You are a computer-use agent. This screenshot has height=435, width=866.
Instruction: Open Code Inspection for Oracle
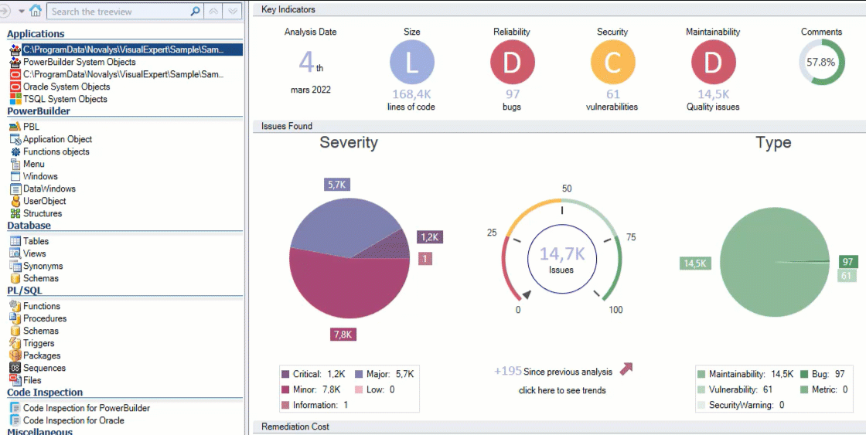pyautogui.click(x=73, y=420)
